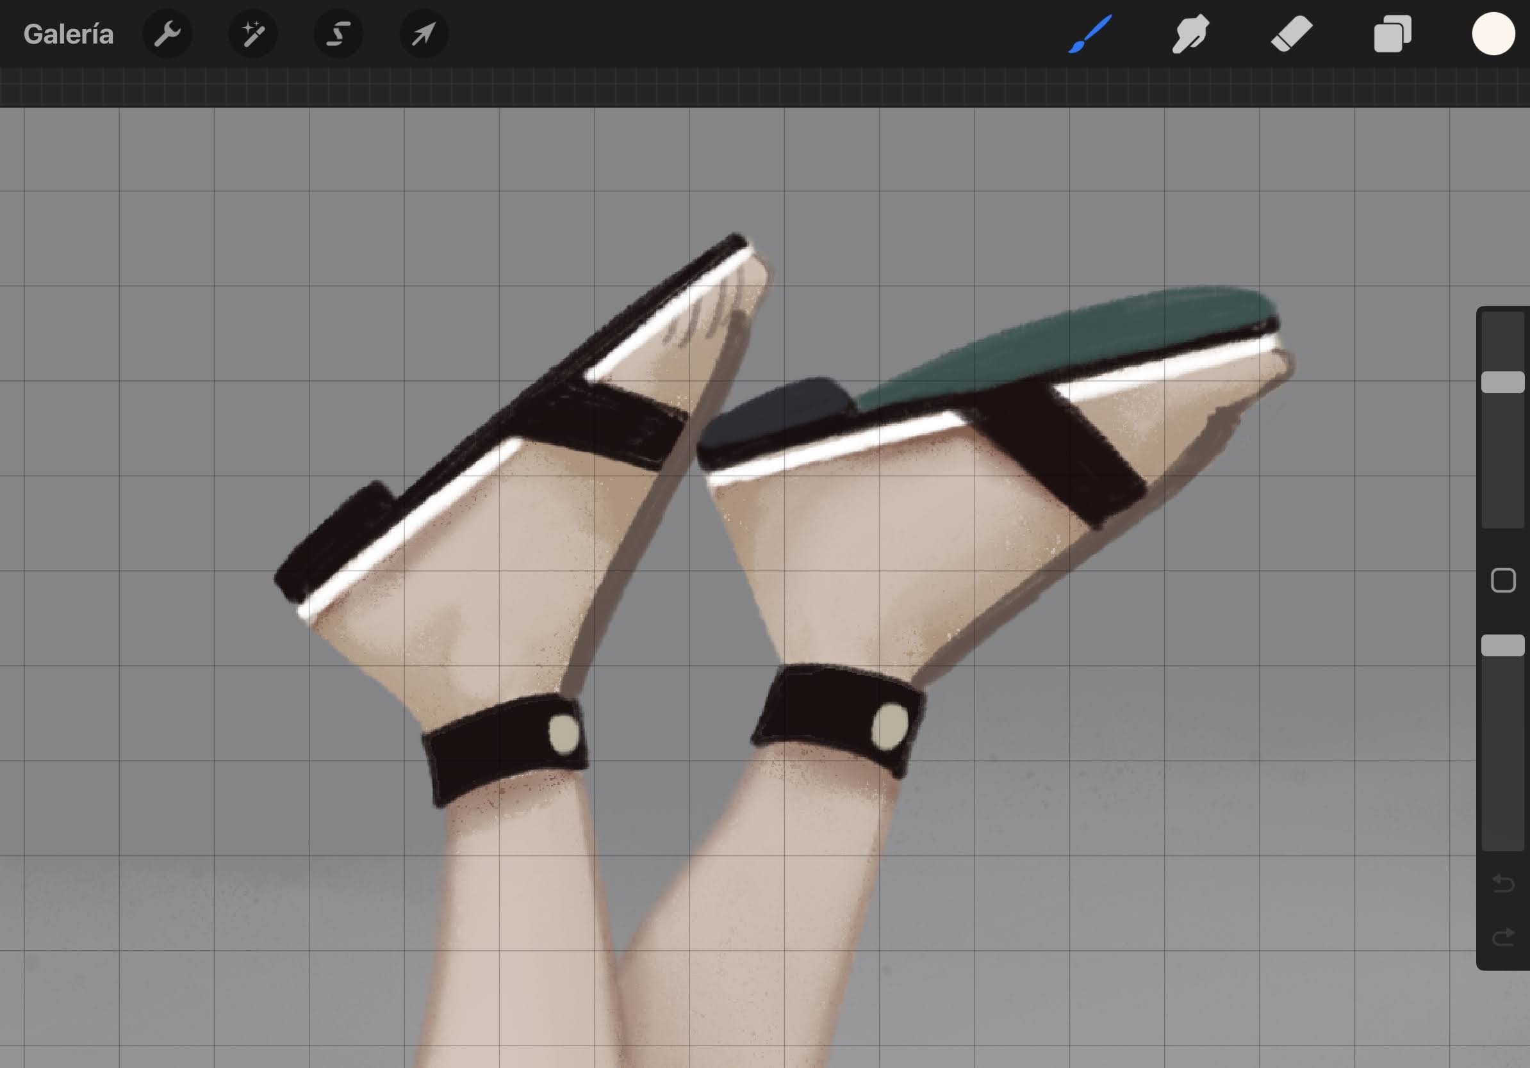
Task: Select the Brush tool
Action: [x=1090, y=33]
